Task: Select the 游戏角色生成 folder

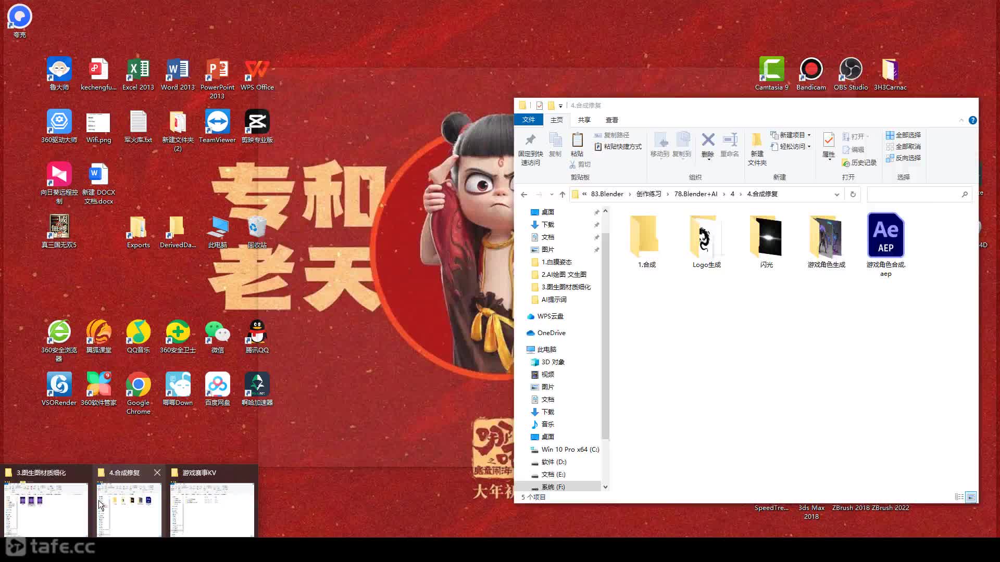Action: tap(826, 241)
